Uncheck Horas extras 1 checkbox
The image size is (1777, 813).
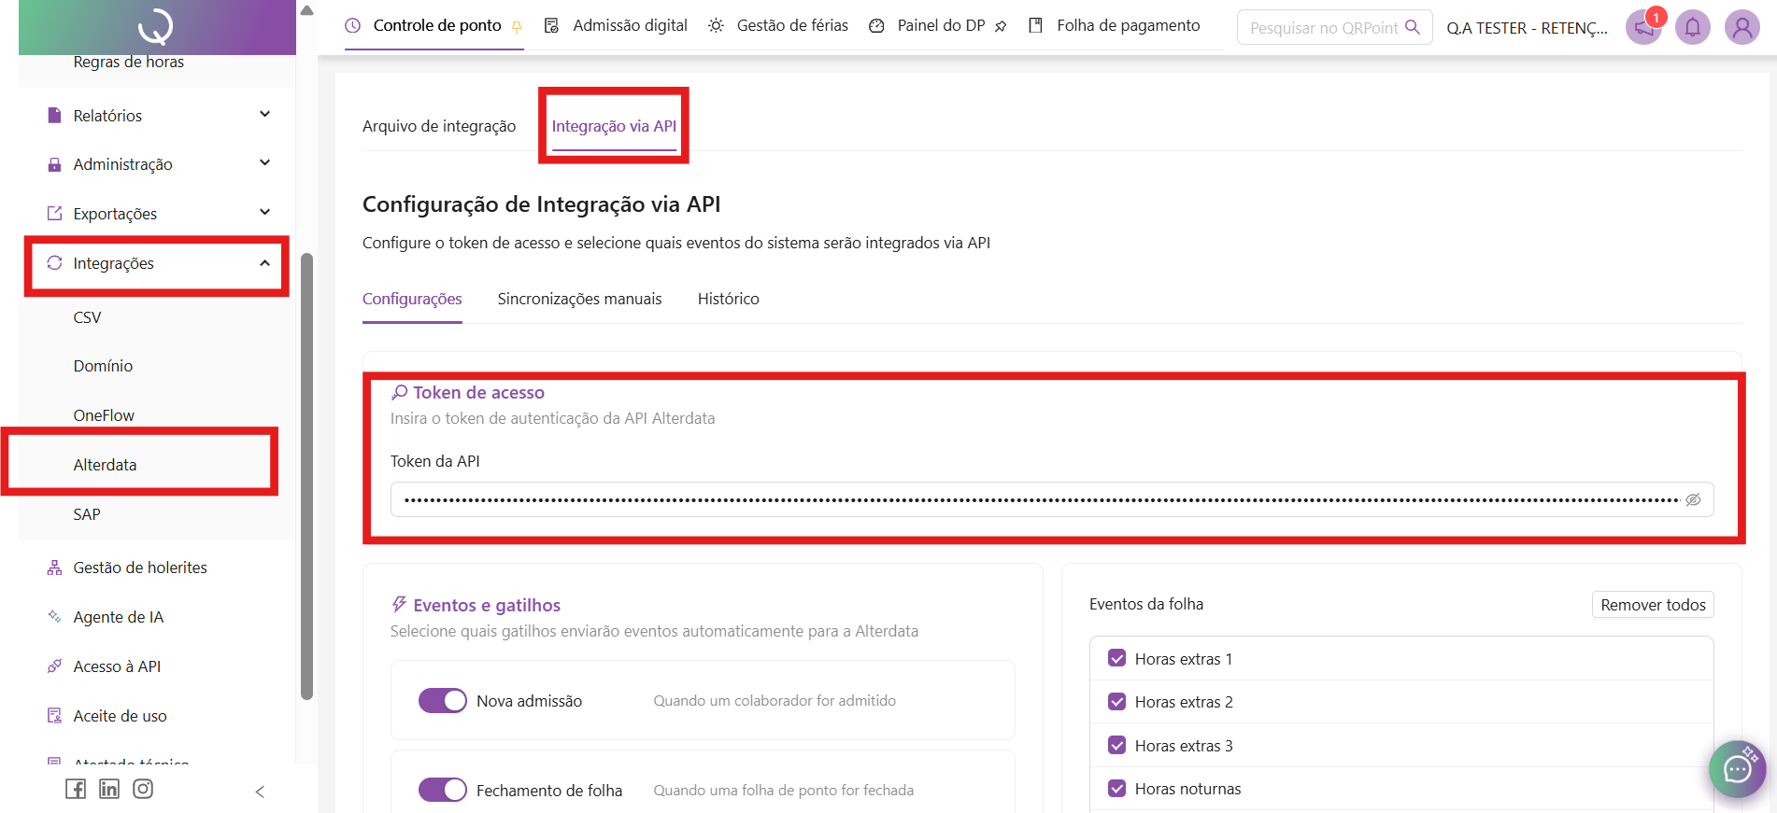click(x=1116, y=659)
